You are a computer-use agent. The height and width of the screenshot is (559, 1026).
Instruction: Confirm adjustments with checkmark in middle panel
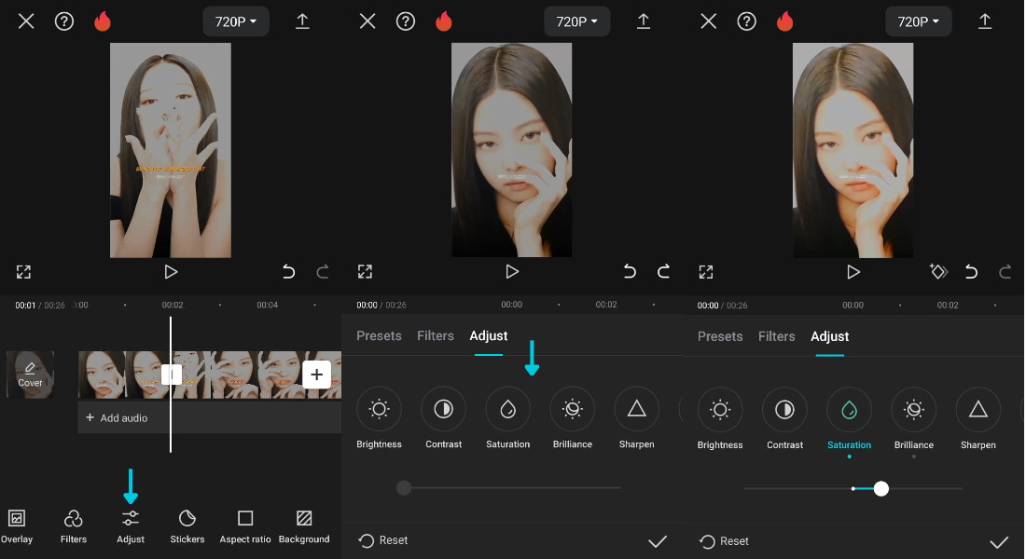[x=658, y=541]
